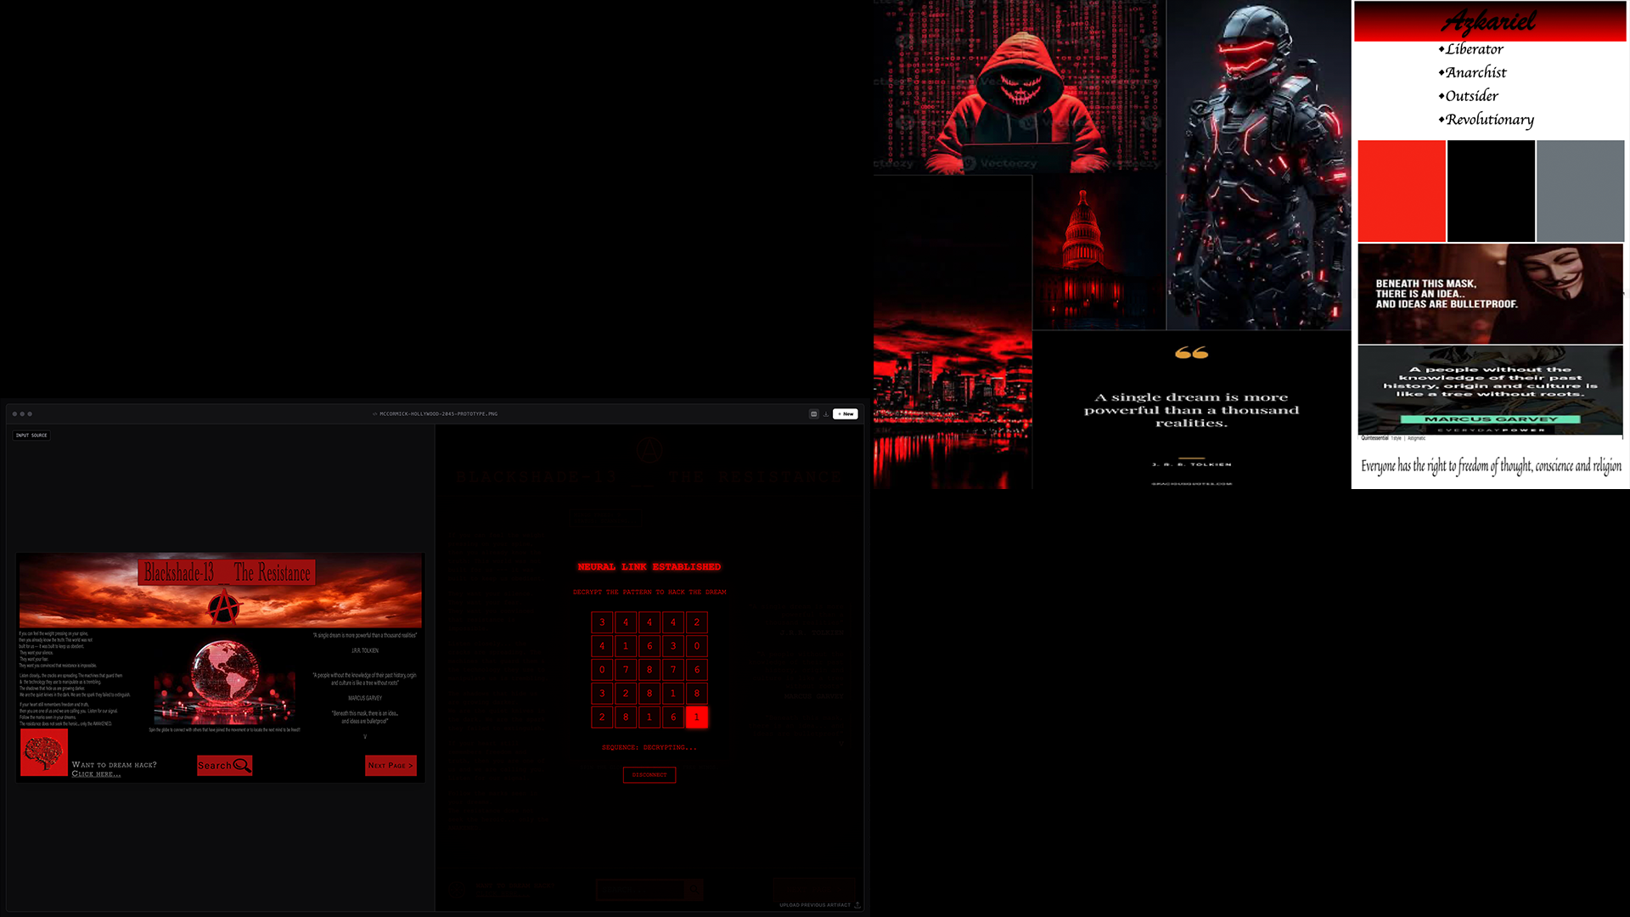This screenshot has height=917, width=1630.
Task: Pick the gray color swatch in the palette
Action: click(x=1580, y=191)
